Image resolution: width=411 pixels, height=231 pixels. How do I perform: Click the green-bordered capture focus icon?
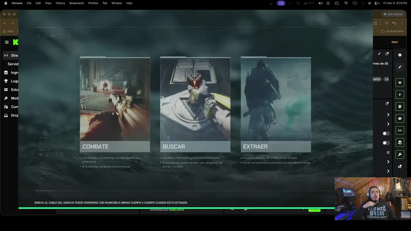(x=400, y=82)
